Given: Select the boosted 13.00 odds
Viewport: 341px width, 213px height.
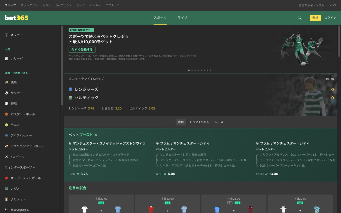Looking at the screenshot, I should click(274, 174).
